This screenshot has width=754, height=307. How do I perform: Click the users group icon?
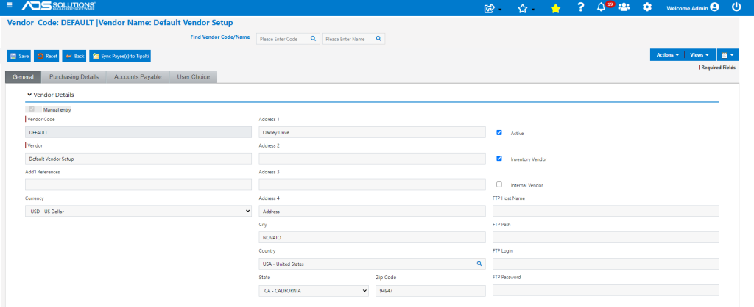pyautogui.click(x=624, y=7)
